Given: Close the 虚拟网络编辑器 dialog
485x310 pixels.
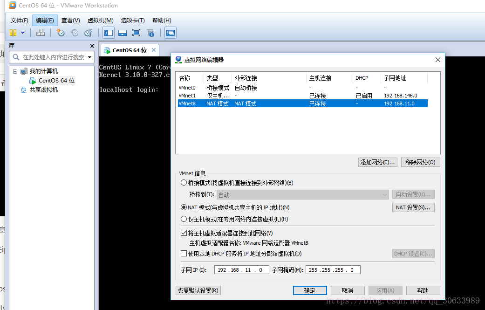Looking at the screenshot, I should pos(437,60).
